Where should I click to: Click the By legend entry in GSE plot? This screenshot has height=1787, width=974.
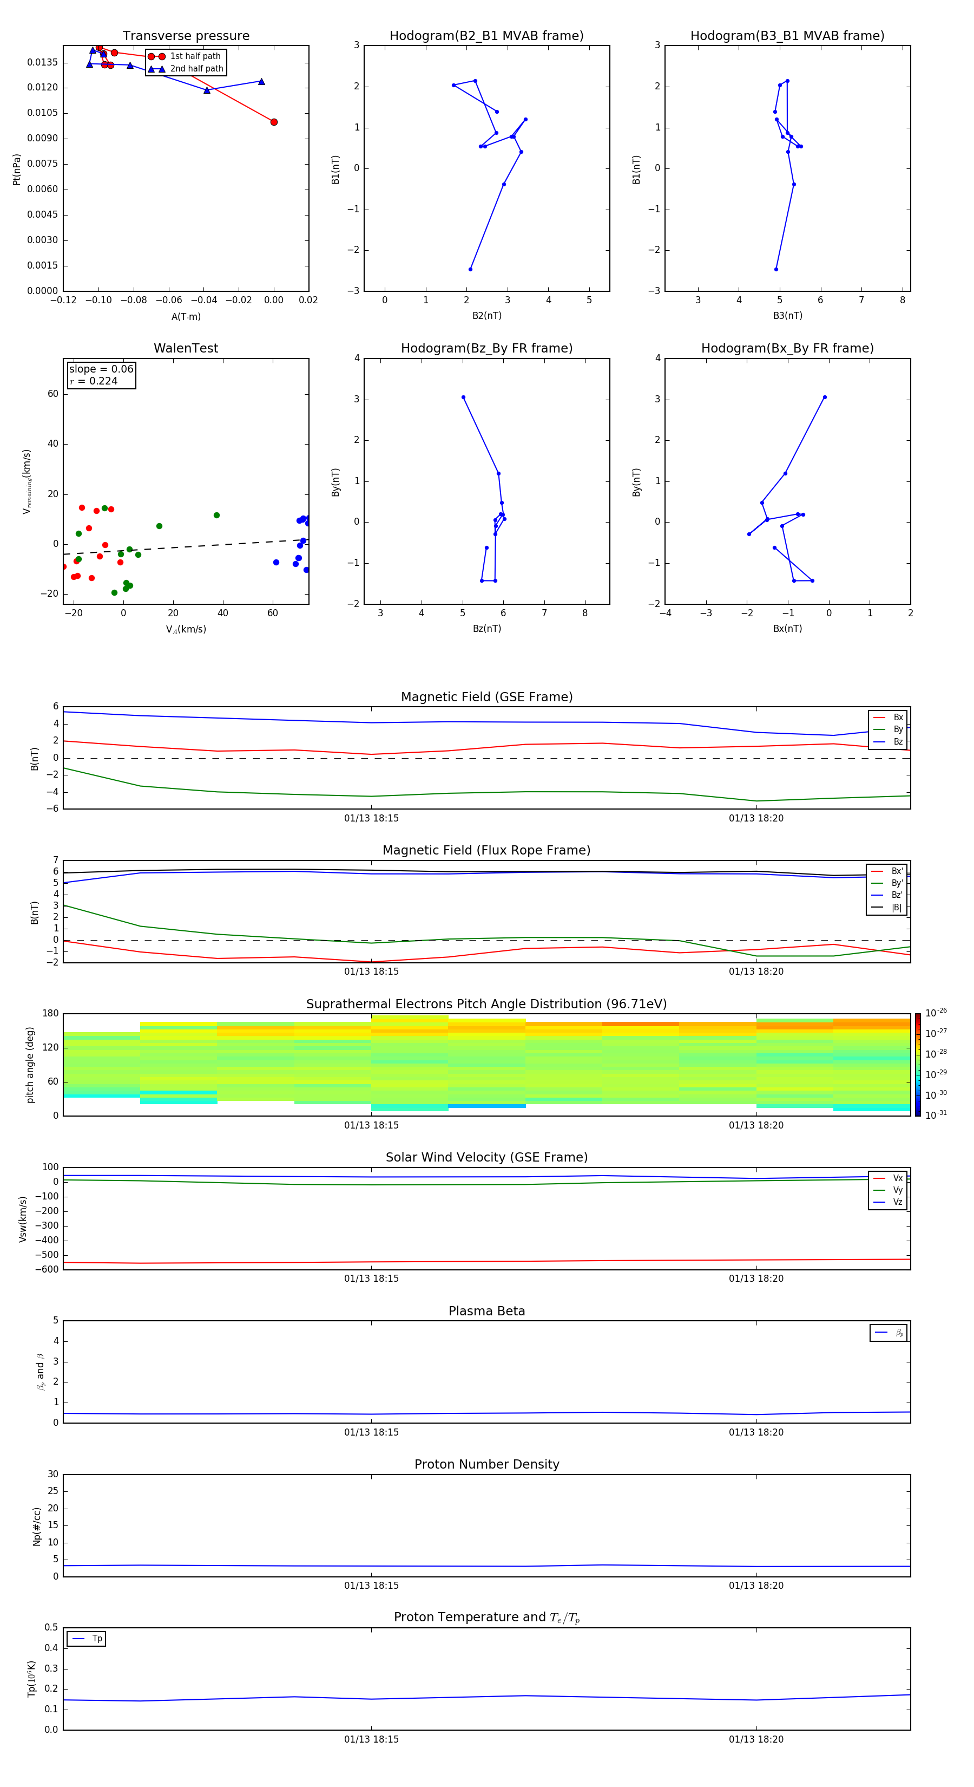pyautogui.click(x=889, y=729)
